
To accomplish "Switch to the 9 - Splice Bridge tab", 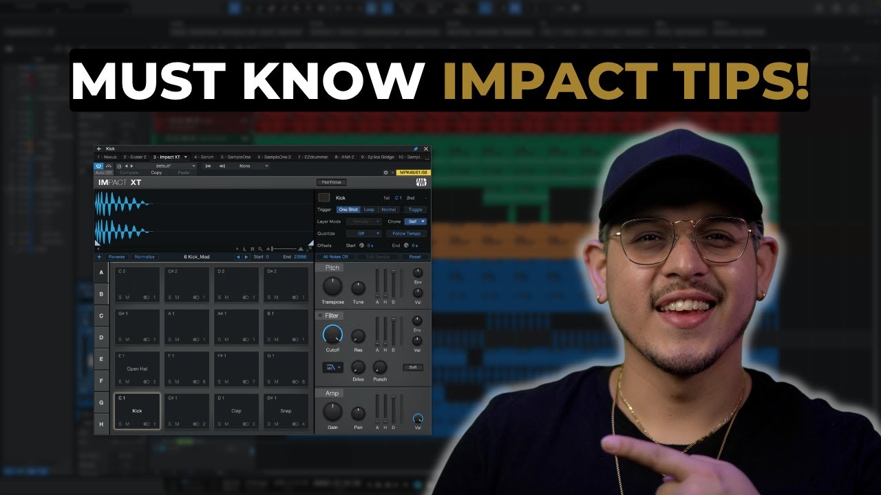I will coord(379,157).
